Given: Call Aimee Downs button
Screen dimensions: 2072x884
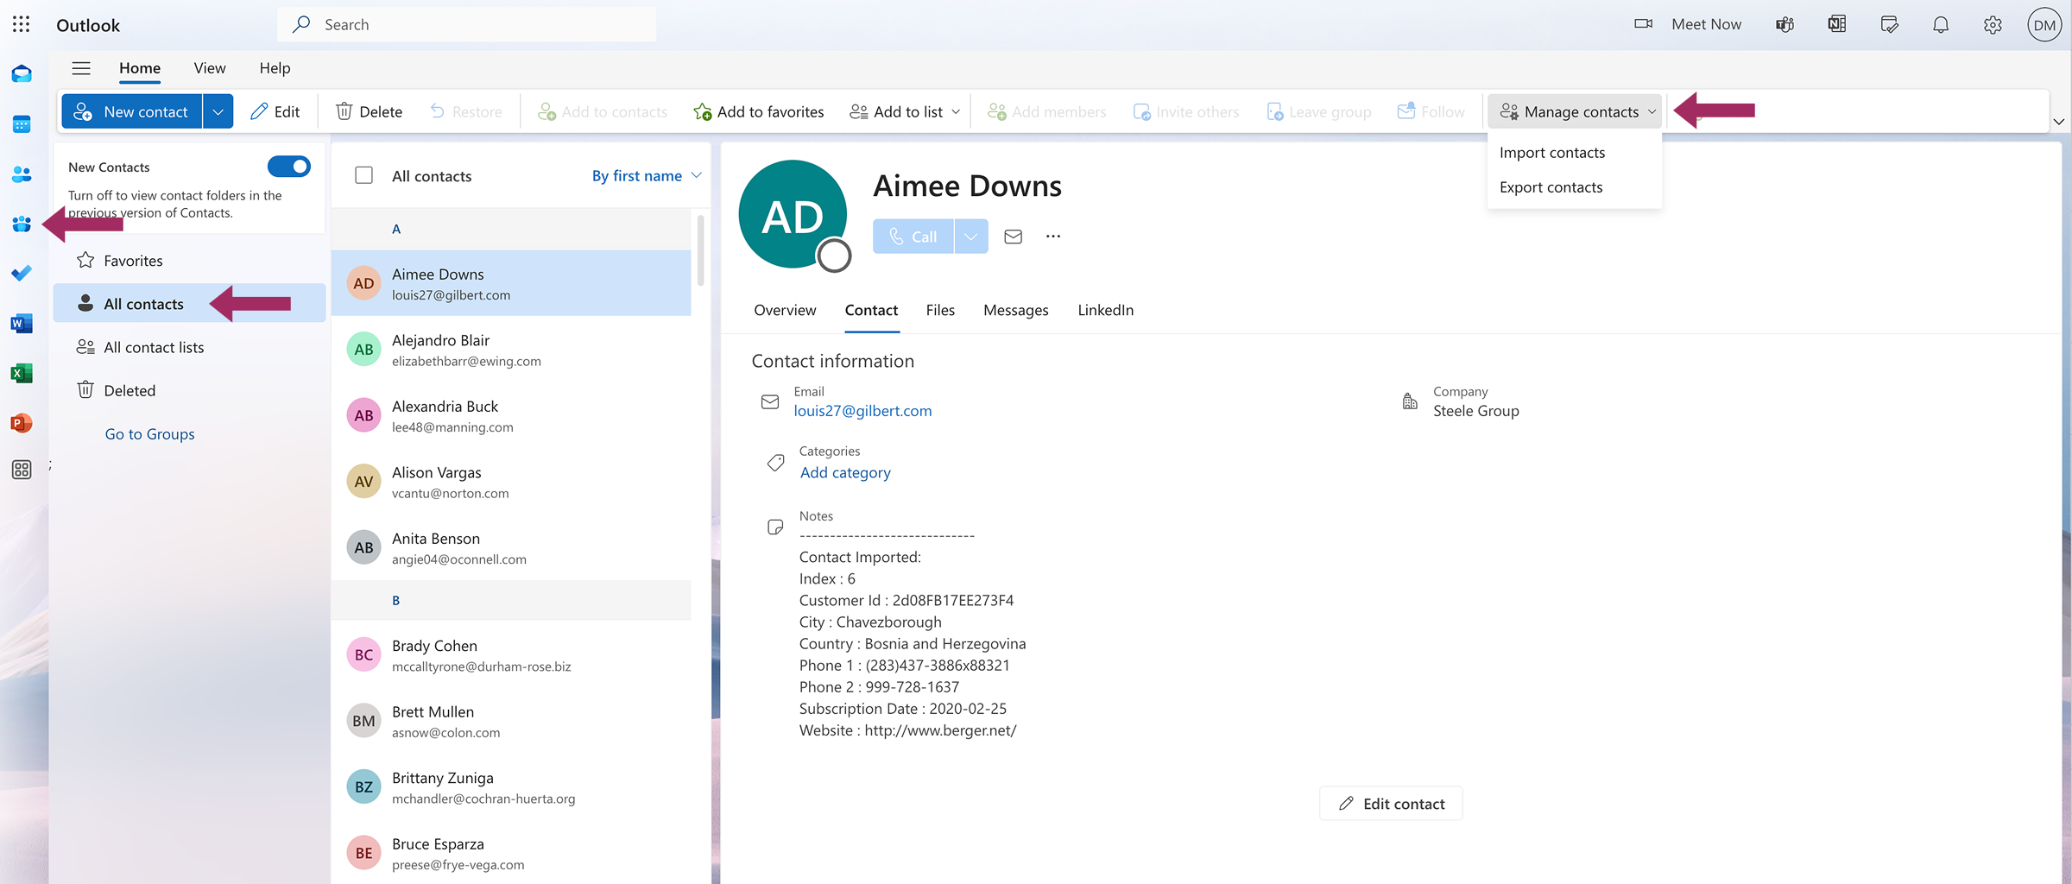Looking at the screenshot, I should (x=913, y=237).
